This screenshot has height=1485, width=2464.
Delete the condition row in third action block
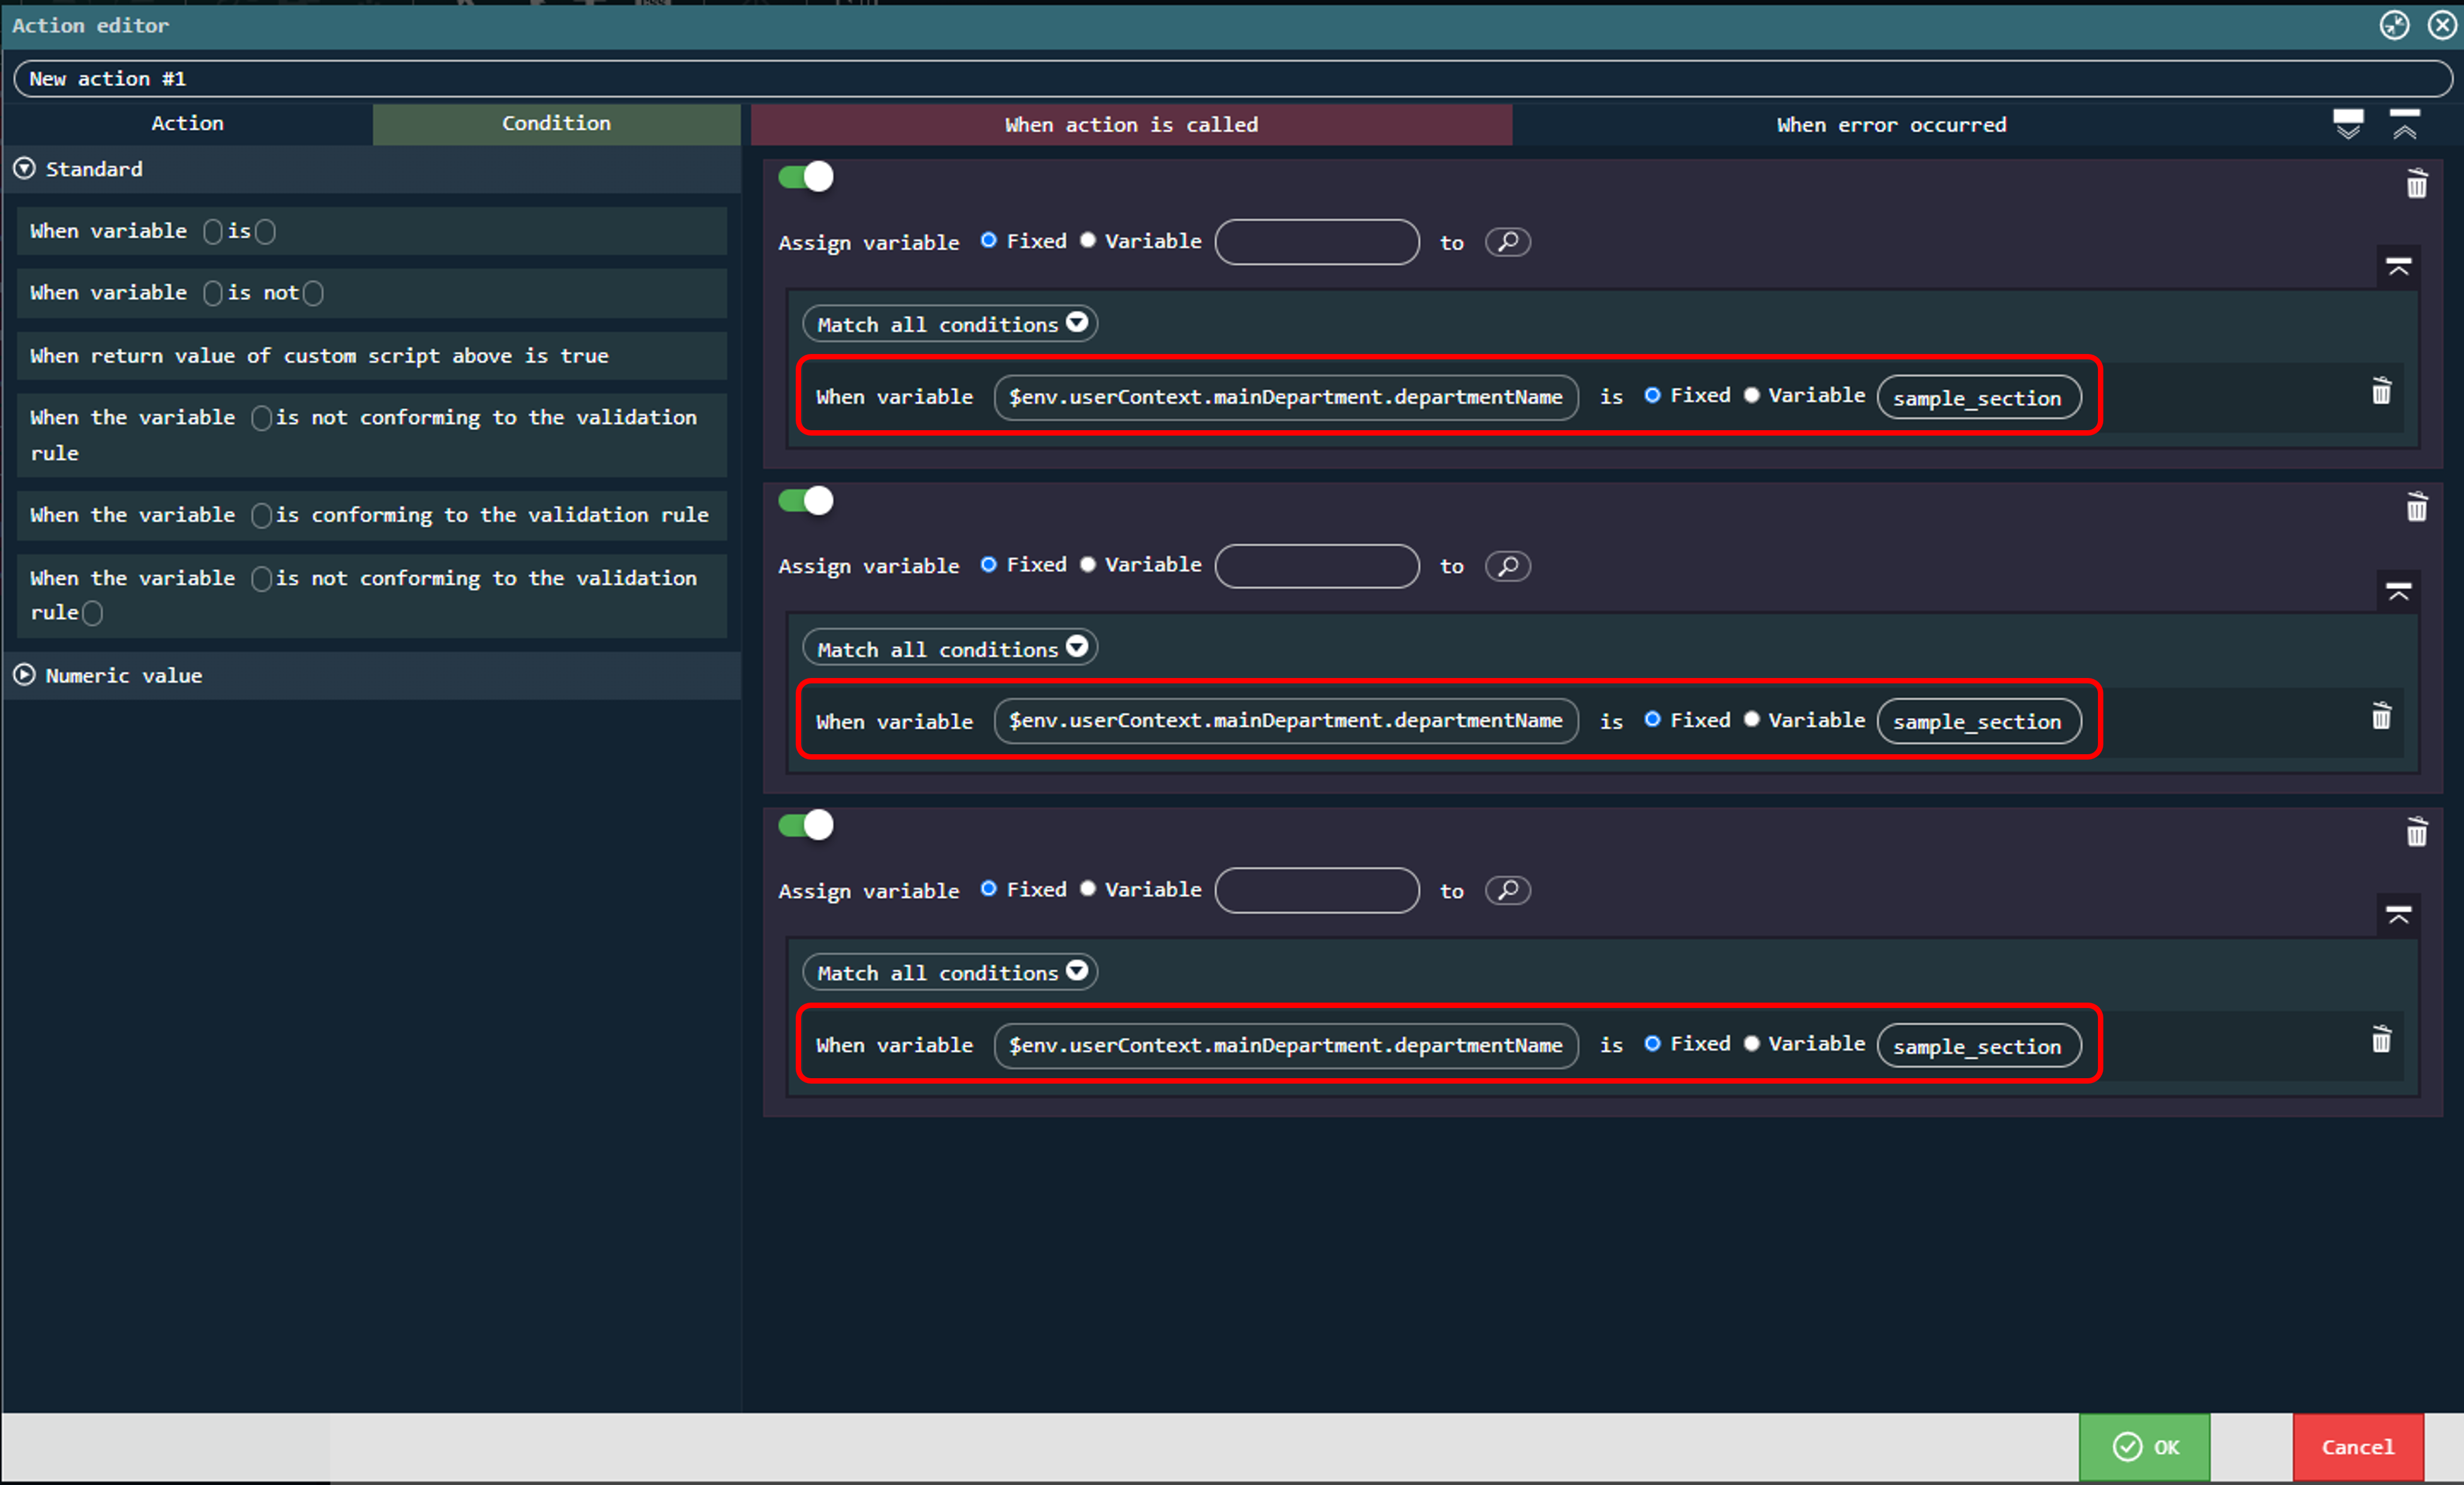click(2381, 1040)
